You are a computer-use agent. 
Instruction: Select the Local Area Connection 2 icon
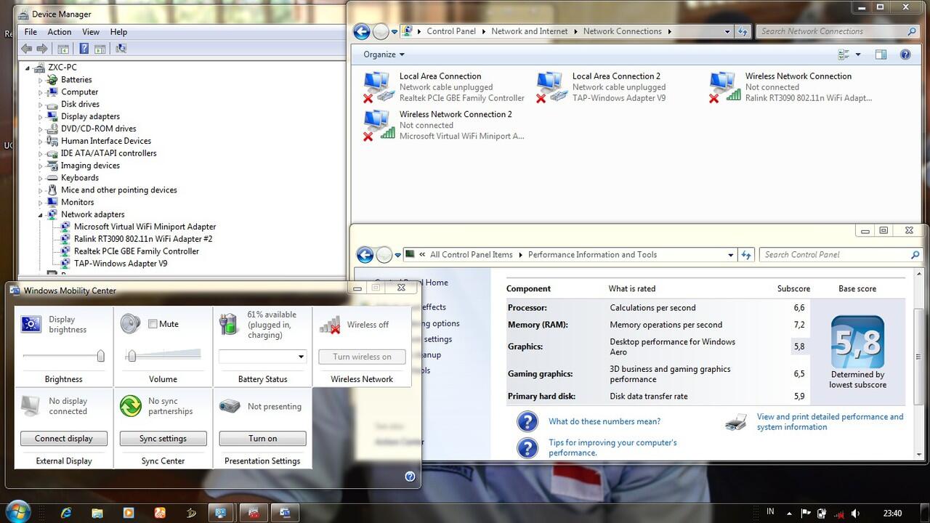coord(552,86)
